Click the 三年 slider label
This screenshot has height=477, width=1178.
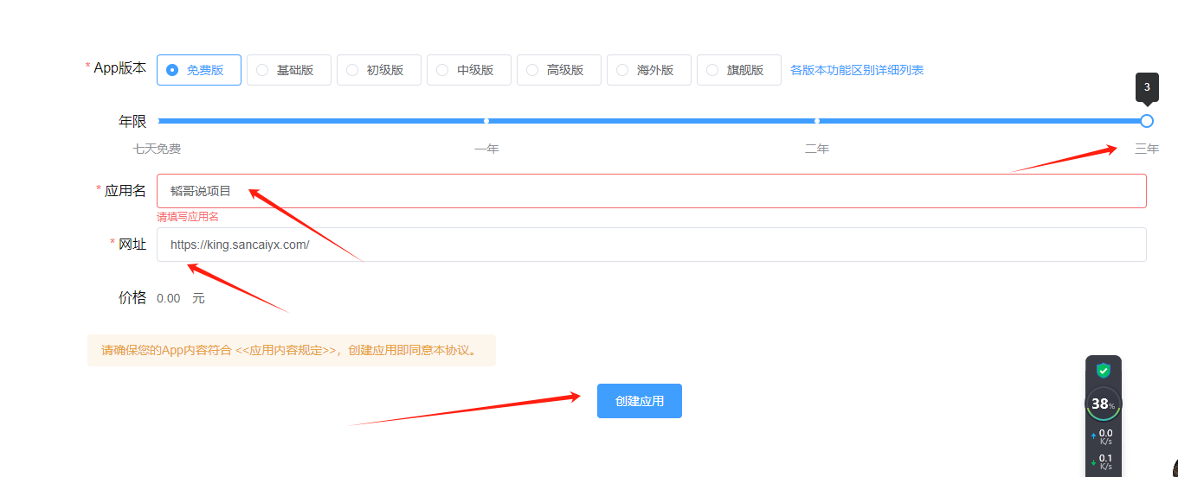coord(1147,149)
